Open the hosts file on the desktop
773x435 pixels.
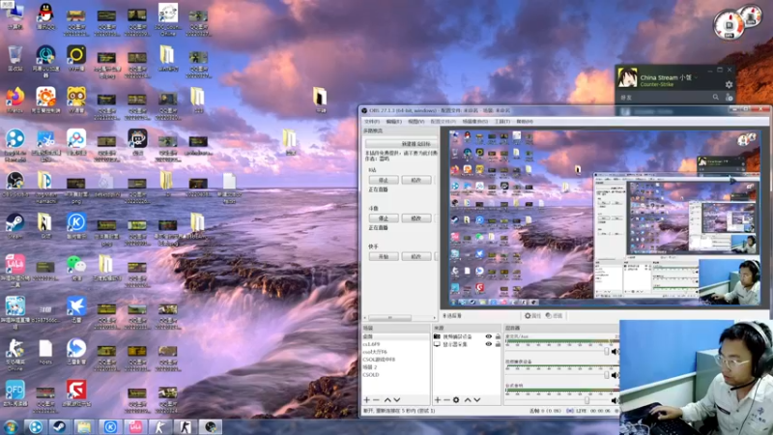click(x=45, y=351)
